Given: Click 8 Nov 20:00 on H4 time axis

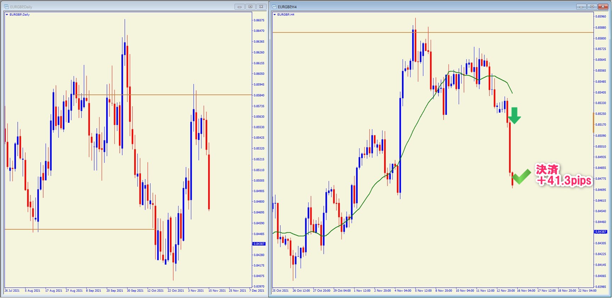Looking at the screenshot, I should (x=444, y=291).
